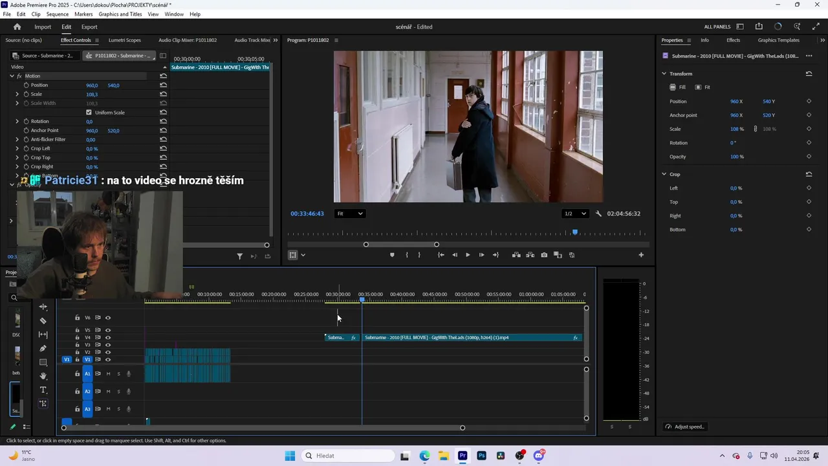Play the Program monitor
Screen dimensions: 828x466
468,255
